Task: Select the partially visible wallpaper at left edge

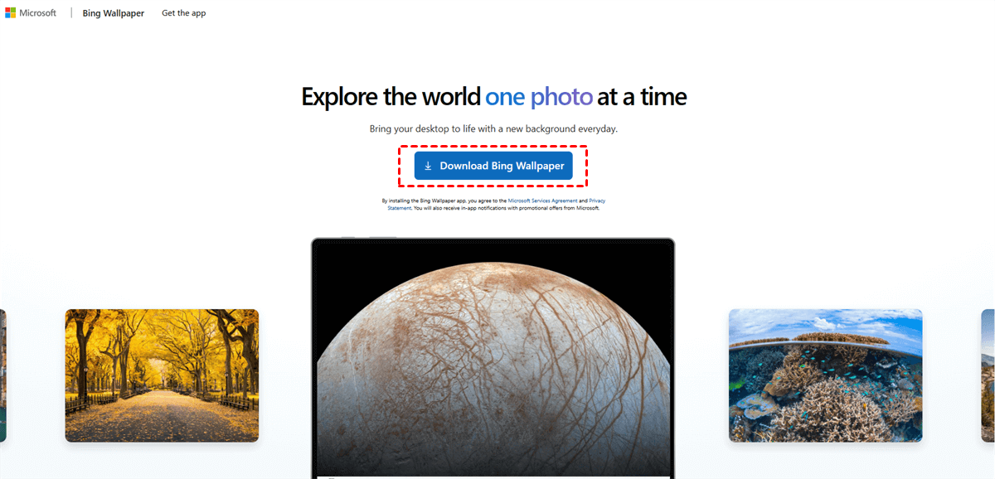Action: (x=2, y=375)
